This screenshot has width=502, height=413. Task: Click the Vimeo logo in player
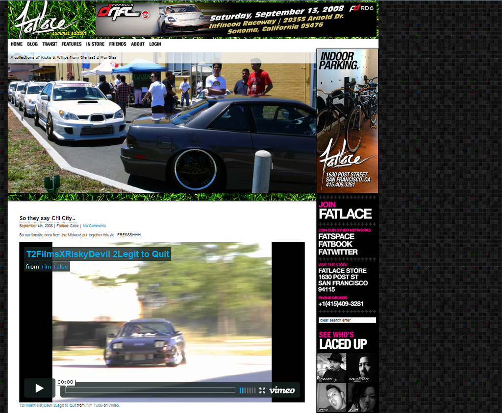pos(282,390)
